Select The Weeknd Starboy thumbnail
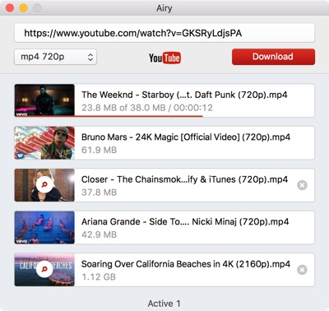This screenshot has height=311, width=329. (x=44, y=100)
